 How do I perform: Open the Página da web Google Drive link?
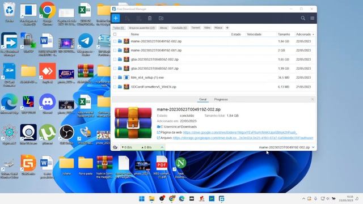pyautogui.click(x=240, y=133)
